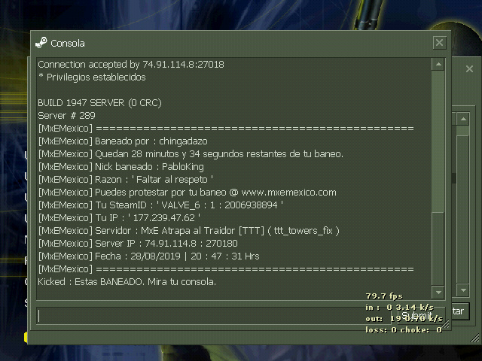Close the Consola window
This screenshot has width=482, height=361.
(439, 43)
